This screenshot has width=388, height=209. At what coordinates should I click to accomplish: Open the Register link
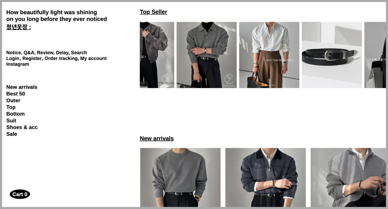[33, 58]
